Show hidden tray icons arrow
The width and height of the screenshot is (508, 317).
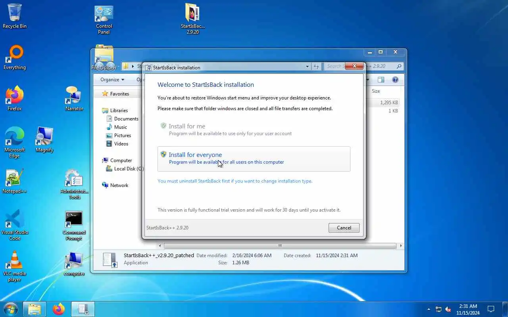[429, 309]
